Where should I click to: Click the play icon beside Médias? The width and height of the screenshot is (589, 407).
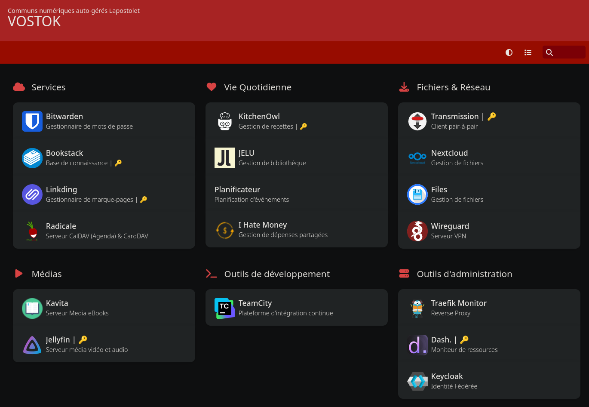coord(18,274)
